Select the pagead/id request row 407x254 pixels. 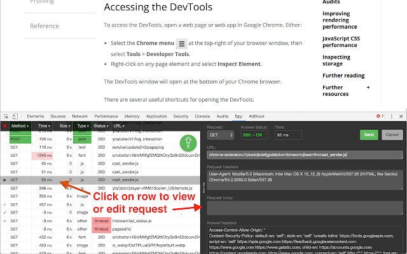(100, 229)
